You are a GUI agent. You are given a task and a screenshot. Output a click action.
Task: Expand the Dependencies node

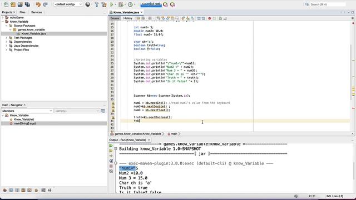click(x=7, y=42)
